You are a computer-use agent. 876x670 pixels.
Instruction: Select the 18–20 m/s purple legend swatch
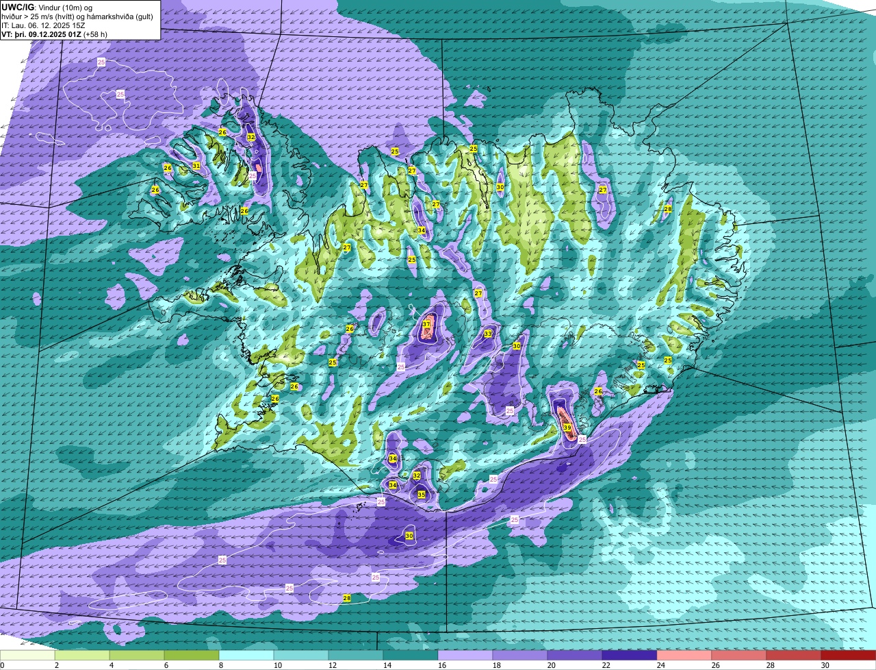[520, 655]
